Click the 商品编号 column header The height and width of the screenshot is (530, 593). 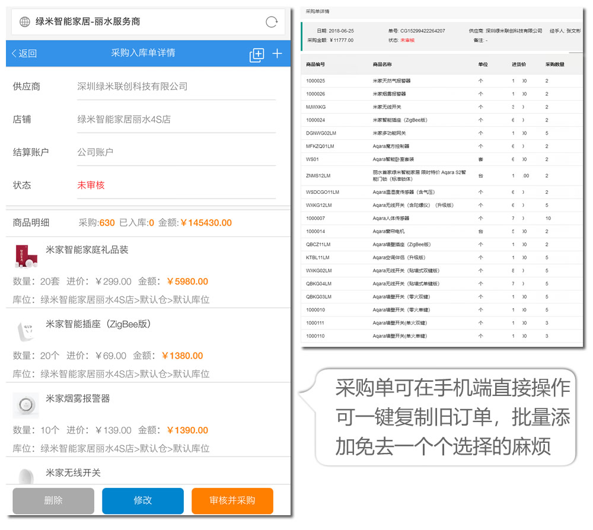point(315,65)
